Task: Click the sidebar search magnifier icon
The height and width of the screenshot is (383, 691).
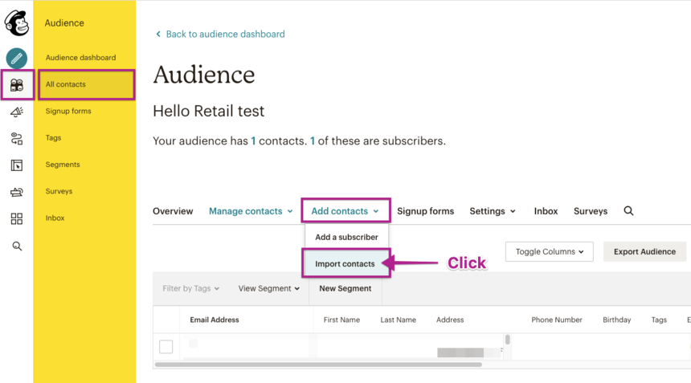Action: [x=17, y=247]
